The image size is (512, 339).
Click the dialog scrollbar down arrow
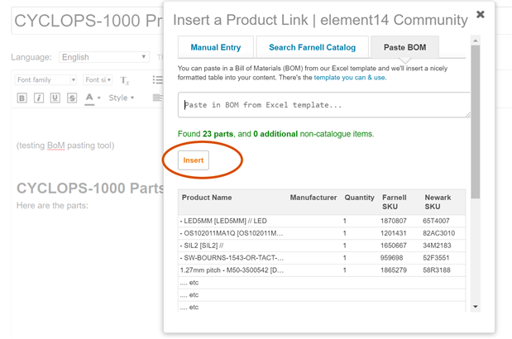(x=476, y=307)
